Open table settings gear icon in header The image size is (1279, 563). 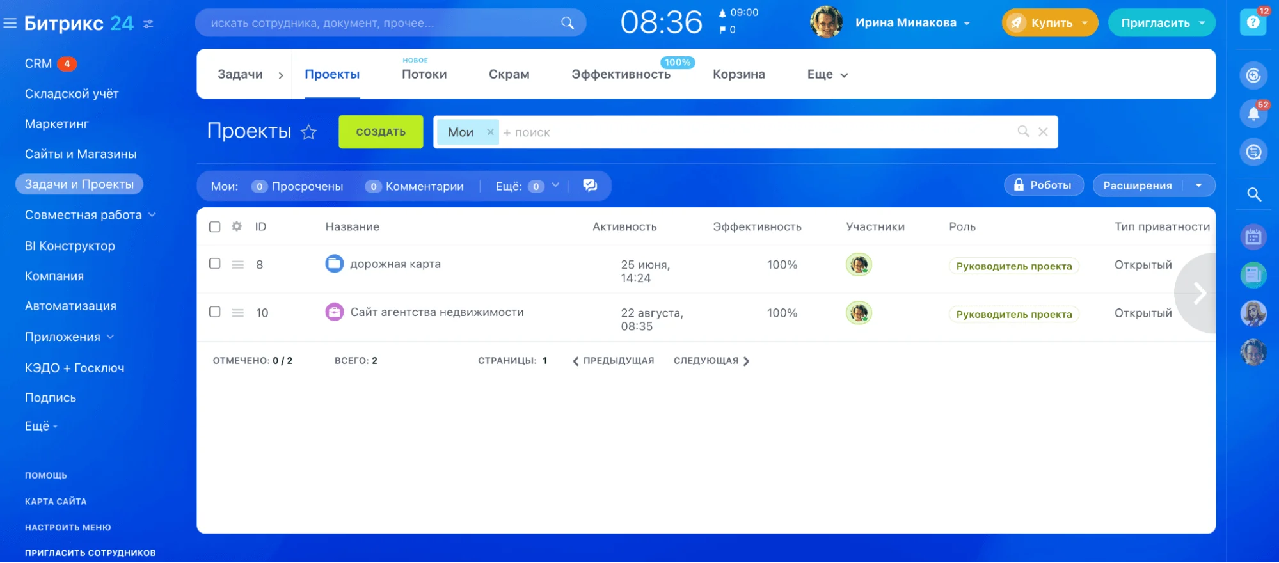237,226
